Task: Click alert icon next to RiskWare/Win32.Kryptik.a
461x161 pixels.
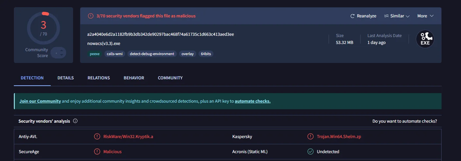Action: [x=97, y=136]
